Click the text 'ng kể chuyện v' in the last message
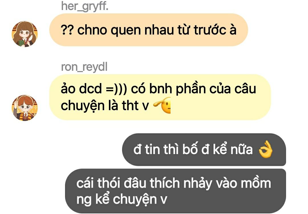 click(x=121, y=199)
